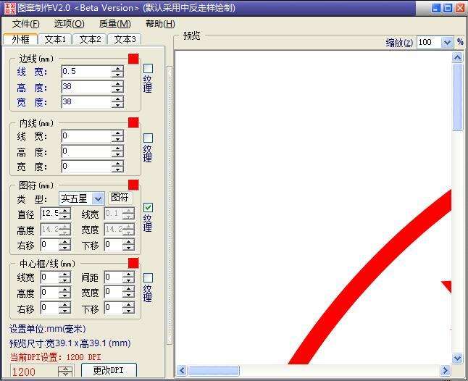
Task: Increase 中心框 间距 with up spinner
Action: [x=128, y=275]
